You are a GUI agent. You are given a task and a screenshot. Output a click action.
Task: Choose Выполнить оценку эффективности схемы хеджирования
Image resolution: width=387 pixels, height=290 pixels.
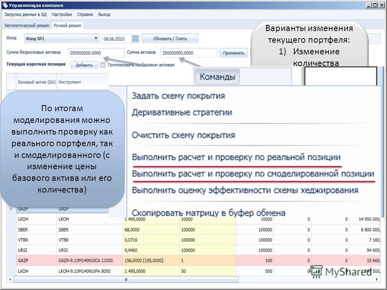click(245, 191)
